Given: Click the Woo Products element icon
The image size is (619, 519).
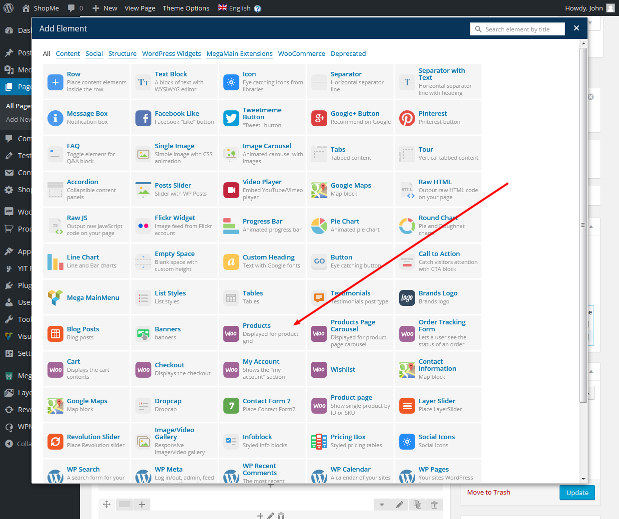Looking at the screenshot, I should pyautogui.click(x=231, y=334).
